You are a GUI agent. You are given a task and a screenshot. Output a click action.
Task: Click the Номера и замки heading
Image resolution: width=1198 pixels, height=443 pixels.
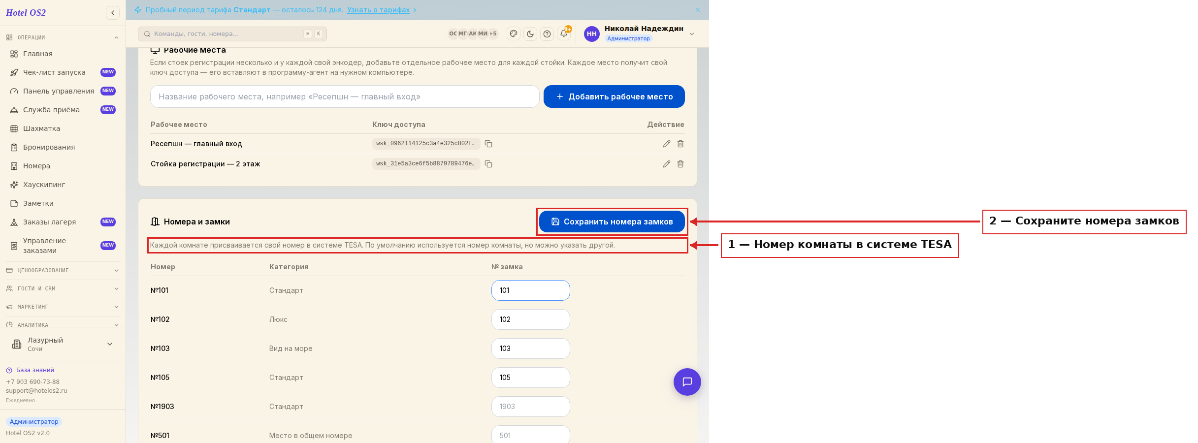pyautogui.click(x=197, y=221)
